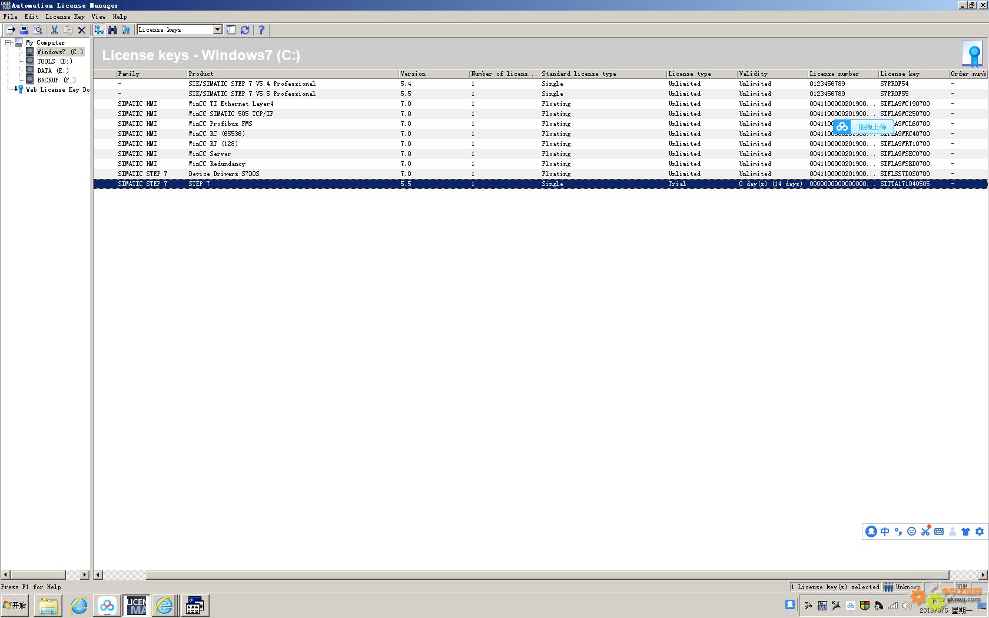Select the WinCC RC (65536) row
989x618 pixels.
click(540, 134)
